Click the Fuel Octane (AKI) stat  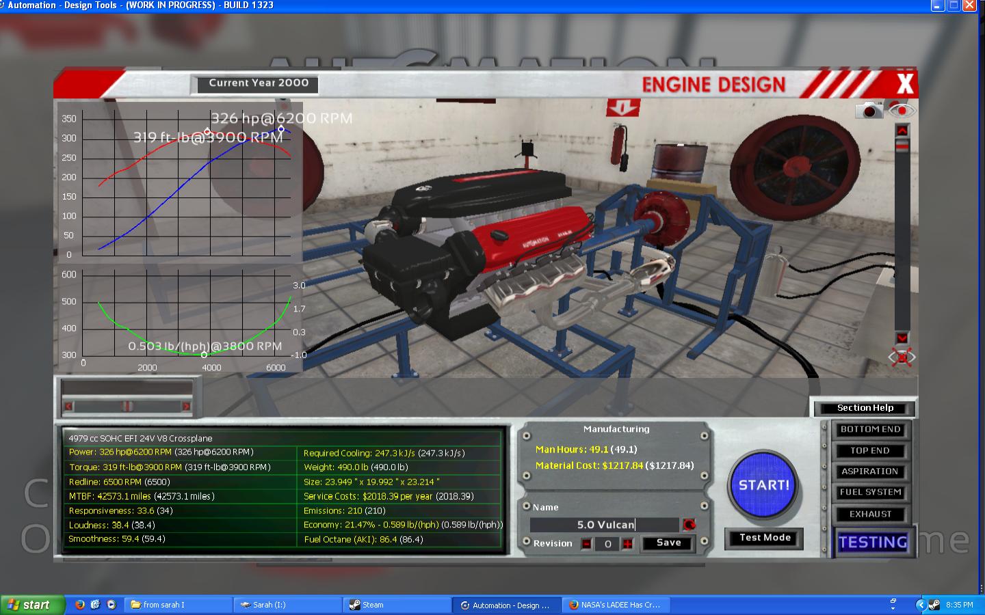click(x=363, y=540)
